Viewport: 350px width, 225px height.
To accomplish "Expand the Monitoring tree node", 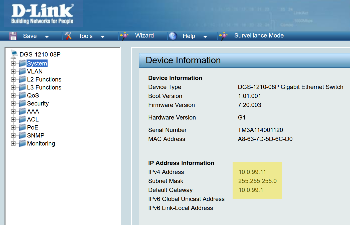I will point(13,143).
